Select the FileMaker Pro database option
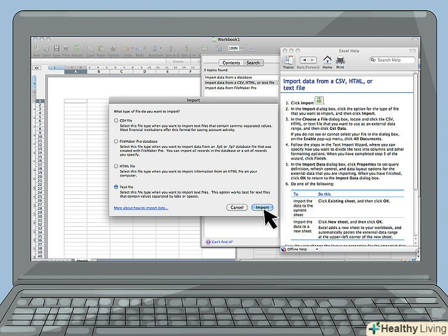This screenshot has height=336, width=448. pyautogui.click(x=116, y=141)
